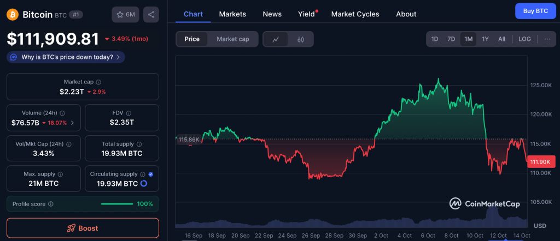Viewport: 560px width, 241px height.
Task: Click the Buy BTC button
Action: (x=535, y=11)
